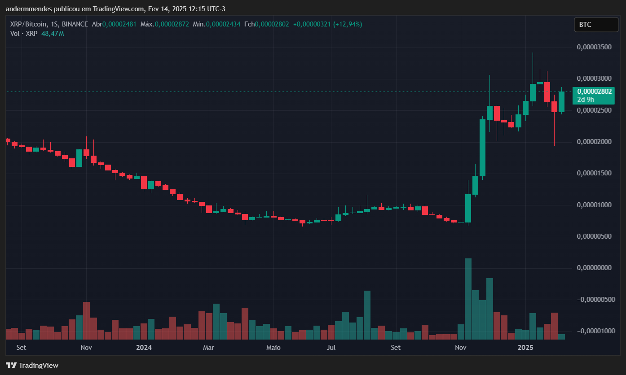Screen dimensions: 626x375
Task: Click the percent change (+12,94%)
Action: pyautogui.click(x=347, y=24)
